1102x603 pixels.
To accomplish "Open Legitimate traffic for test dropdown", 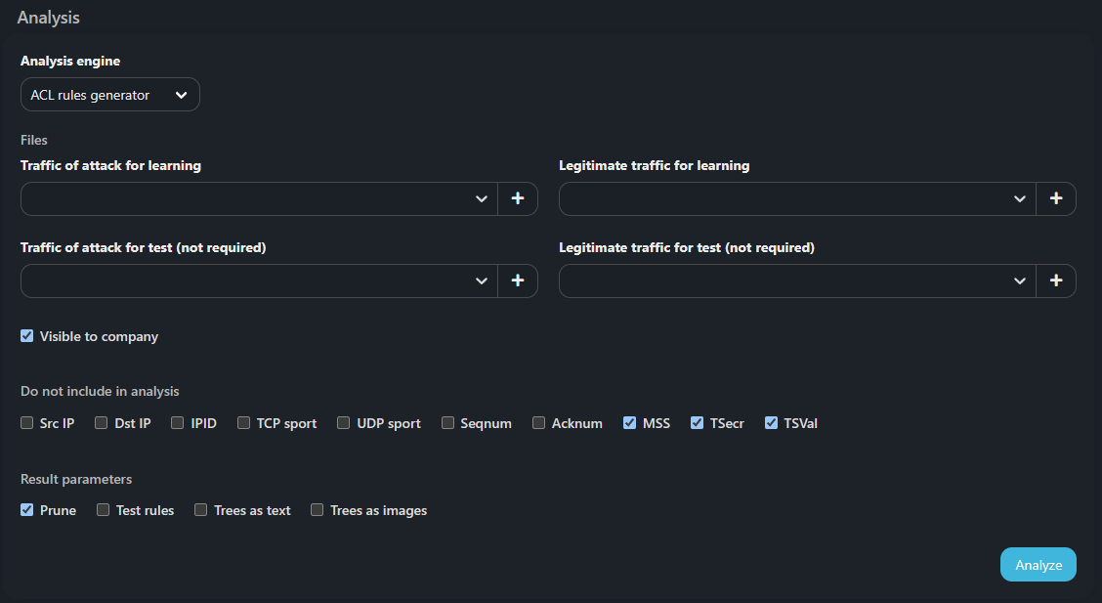I will point(797,280).
